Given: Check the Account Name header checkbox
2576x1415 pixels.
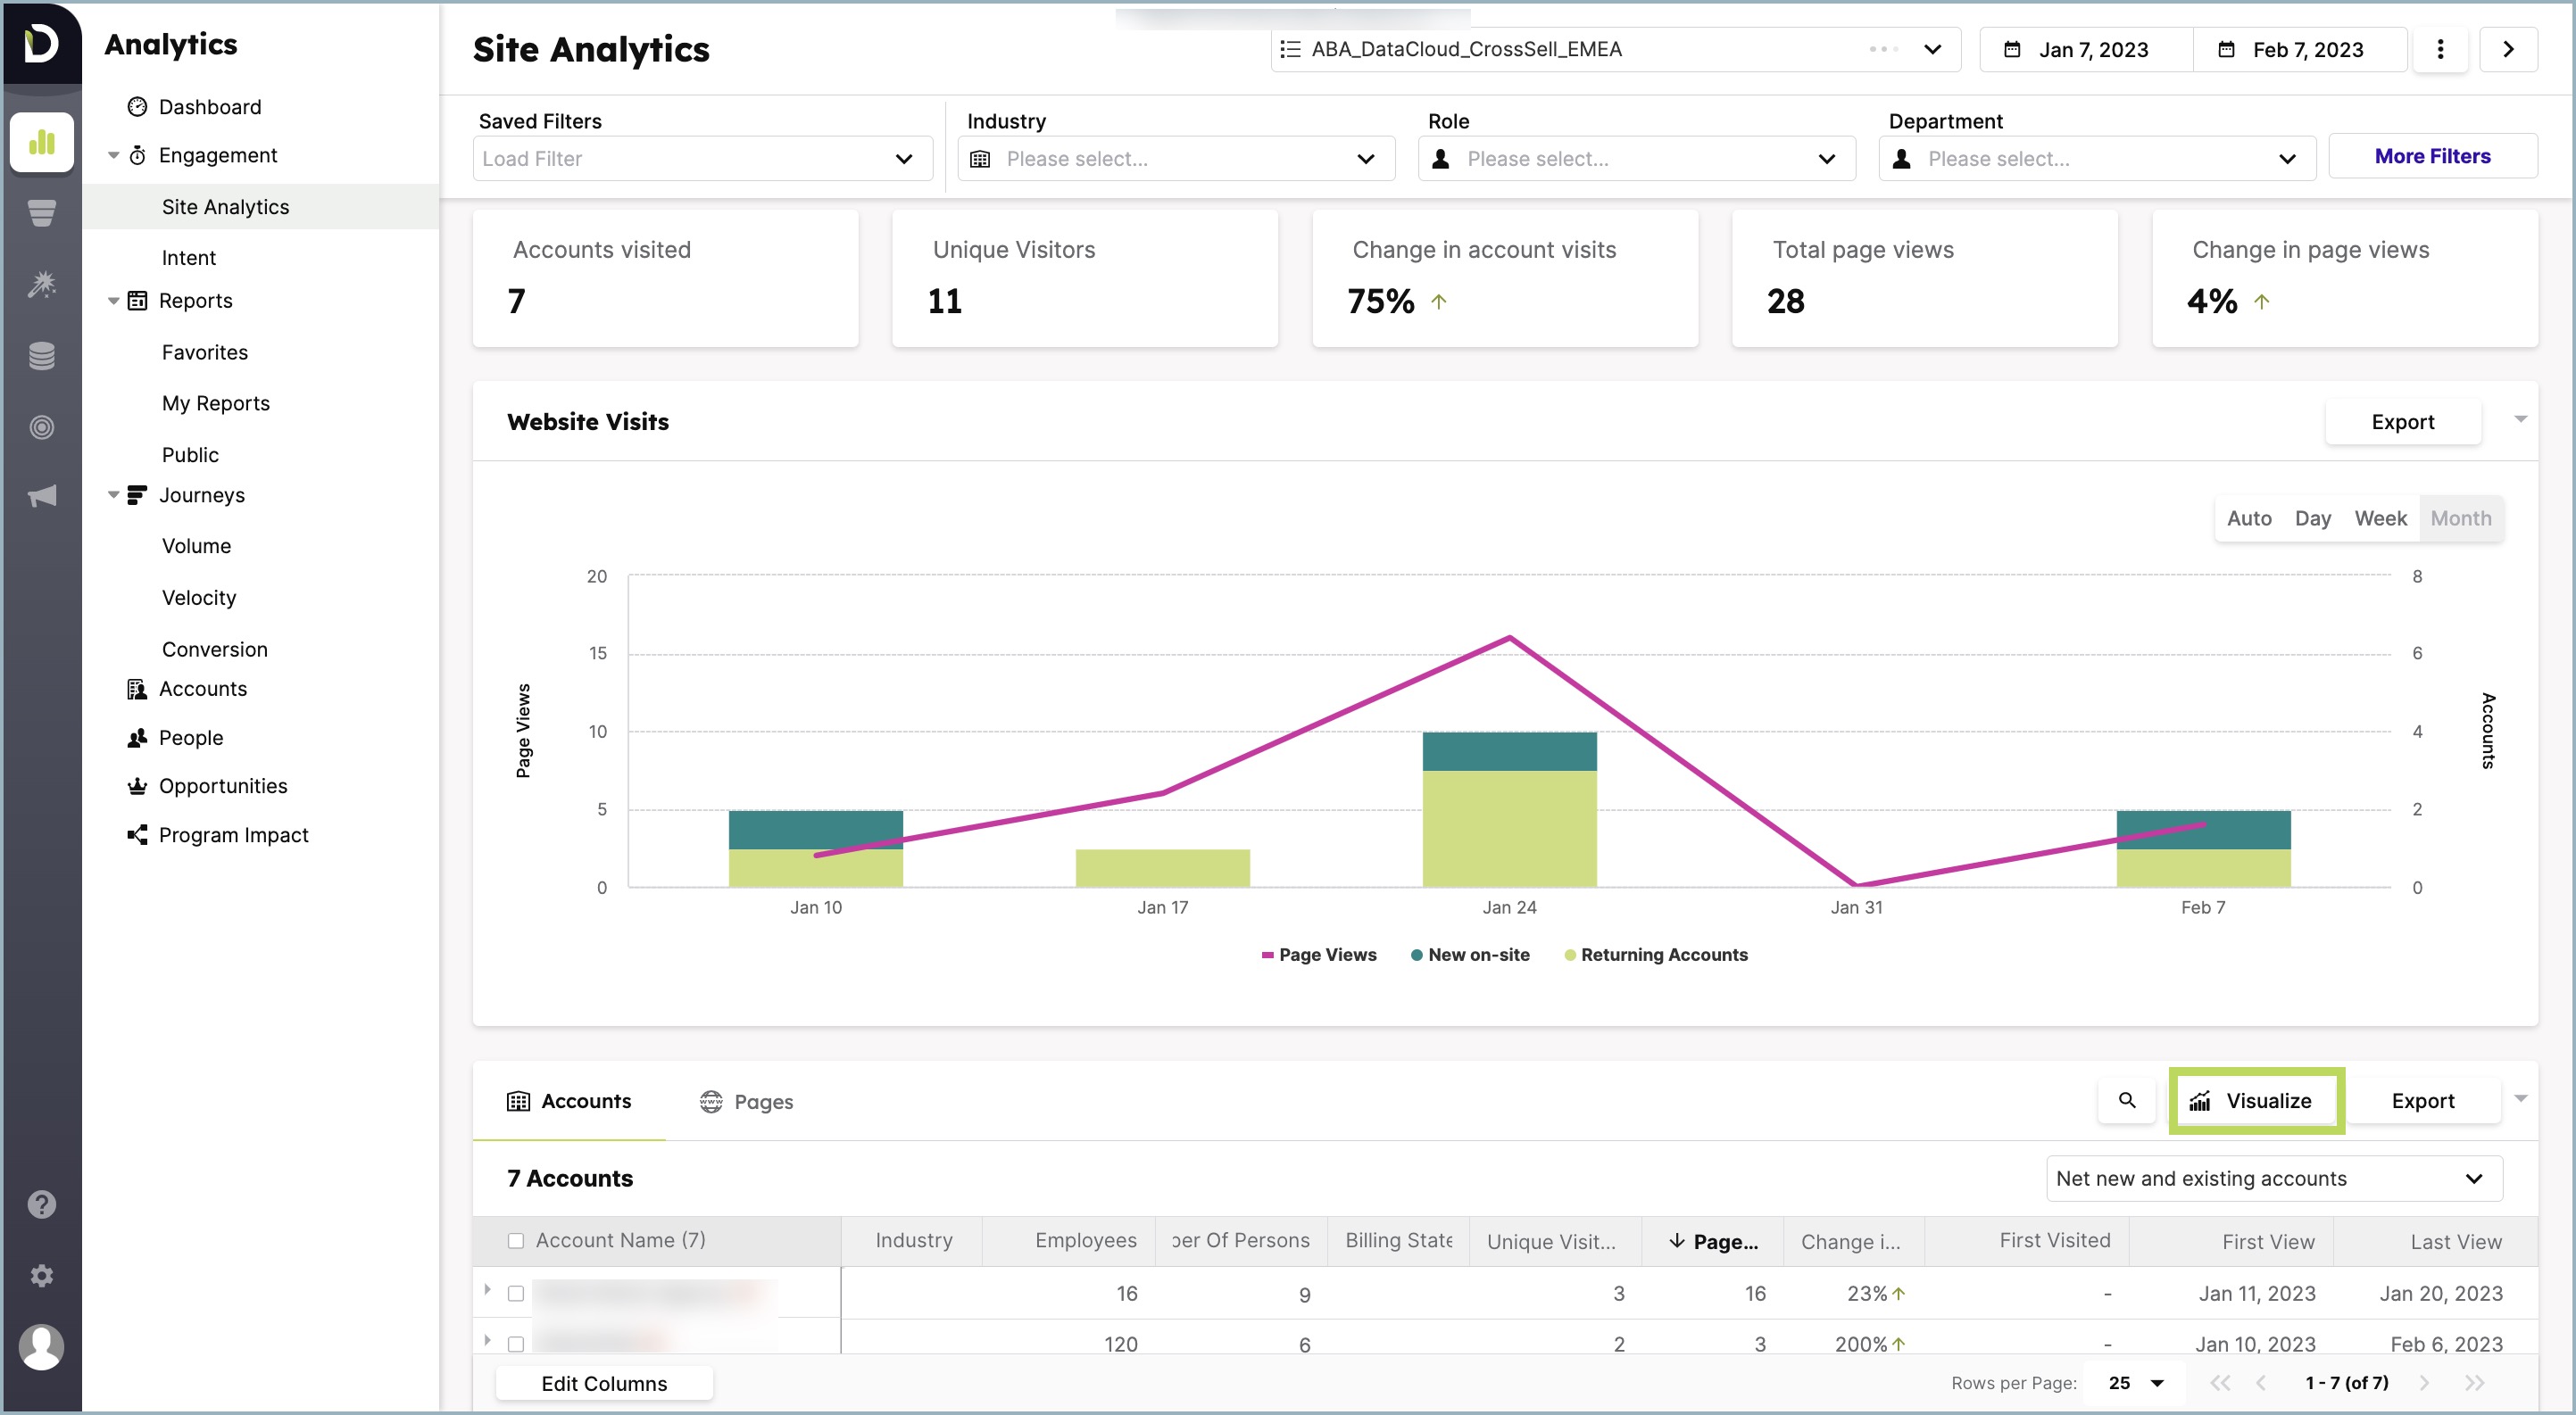Looking at the screenshot, I should [x=517, y=1240].
